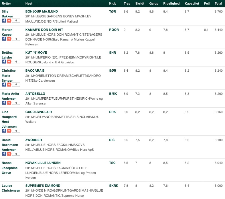This screenshot has height=199, width=225.
Task: Click club SØR for Baccara B
Action: 113,71
